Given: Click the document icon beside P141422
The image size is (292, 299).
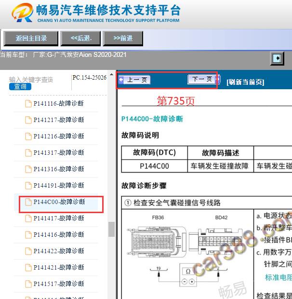Looking at the screenshot, I should tap(28, 251).
